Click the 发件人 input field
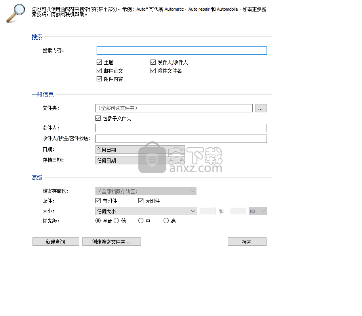Image resolution: width=362 pixels, height=316 pixels. click(x=181, y=128)
